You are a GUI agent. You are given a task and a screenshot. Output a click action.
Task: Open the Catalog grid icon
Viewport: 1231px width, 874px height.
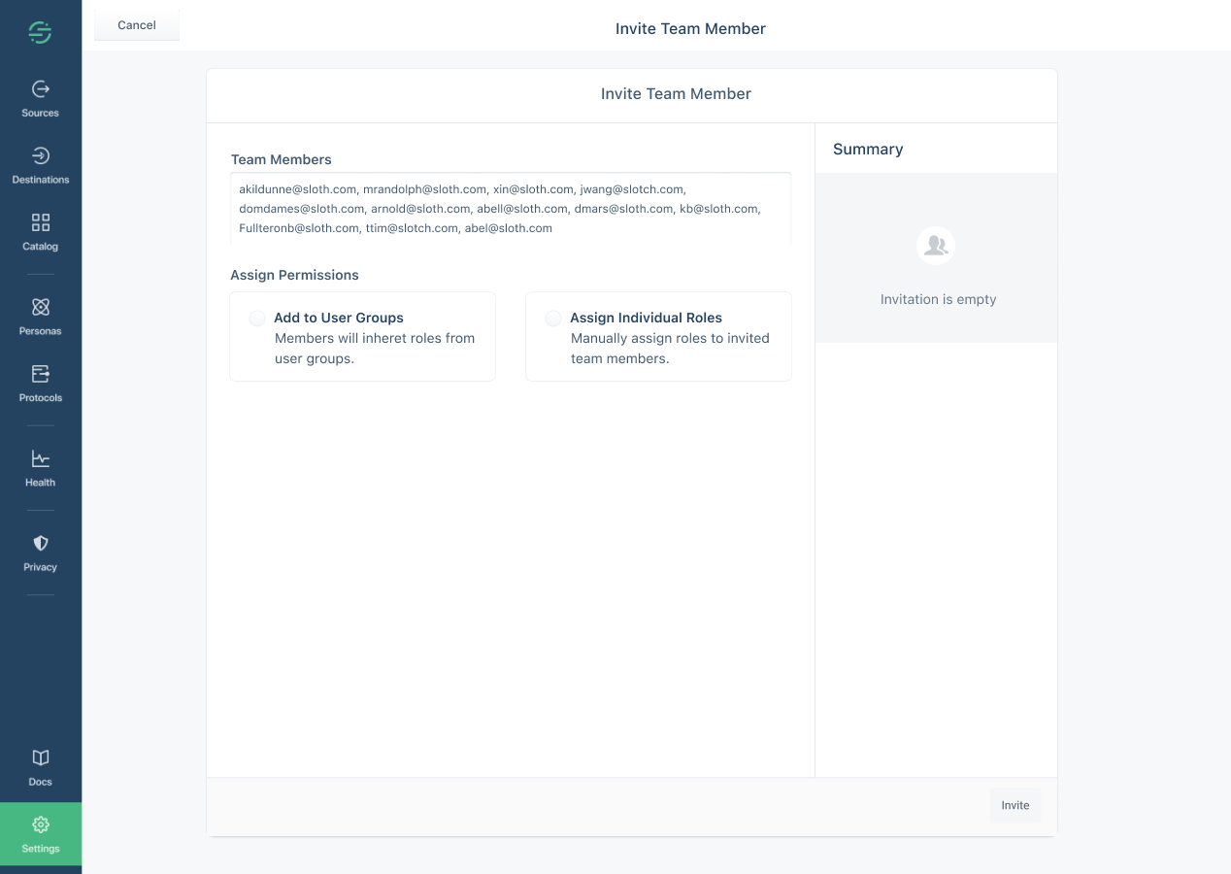click(41, 222)
